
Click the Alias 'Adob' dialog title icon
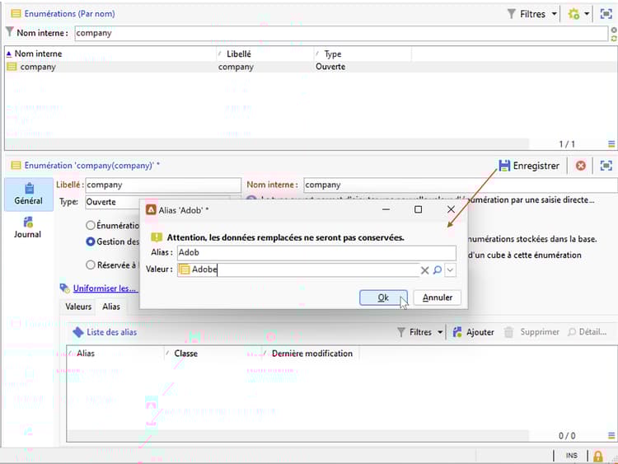coord(151,209)
